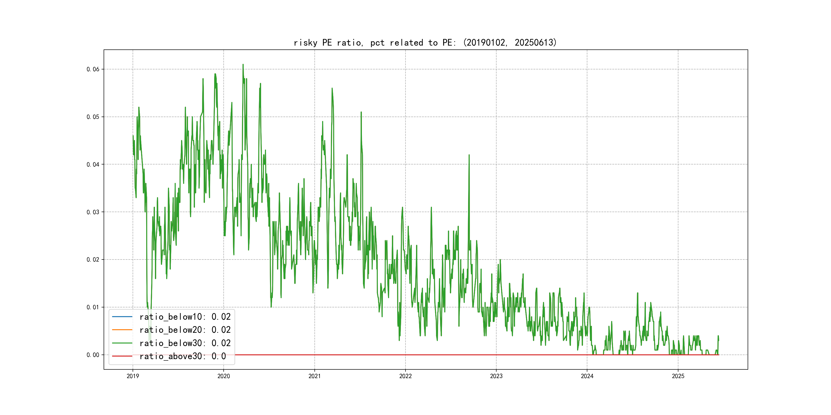Select the 'ratio_below20: 0.02' legend label
831x415 pixels.
185,330
